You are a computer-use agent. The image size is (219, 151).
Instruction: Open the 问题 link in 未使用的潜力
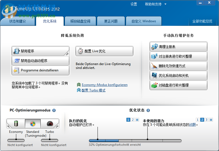(x=193, y=125)
